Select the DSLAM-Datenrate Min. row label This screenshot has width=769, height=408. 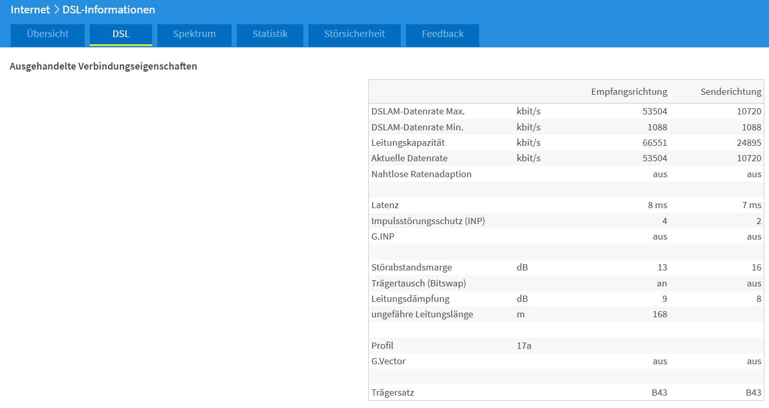coord(417,127)
